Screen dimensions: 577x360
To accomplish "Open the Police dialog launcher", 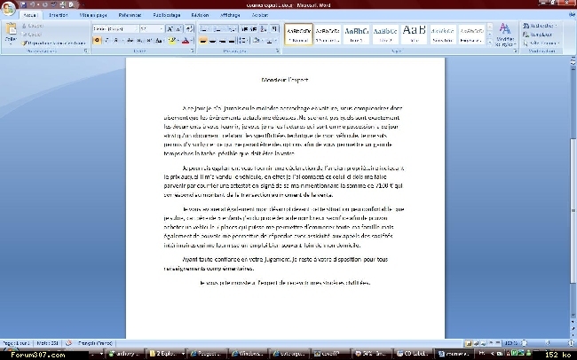I will tap(192, 51).
